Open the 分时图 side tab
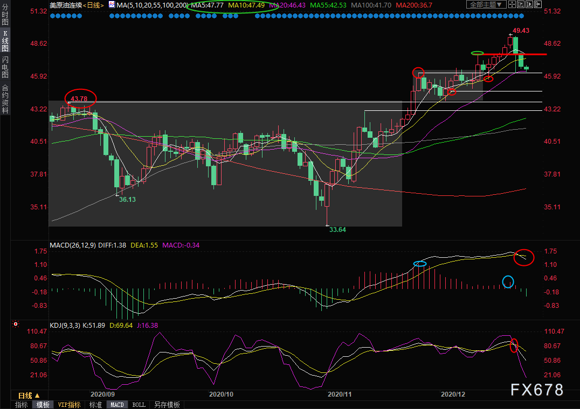This screenshot has height=409, width=580. pos(5,15)
